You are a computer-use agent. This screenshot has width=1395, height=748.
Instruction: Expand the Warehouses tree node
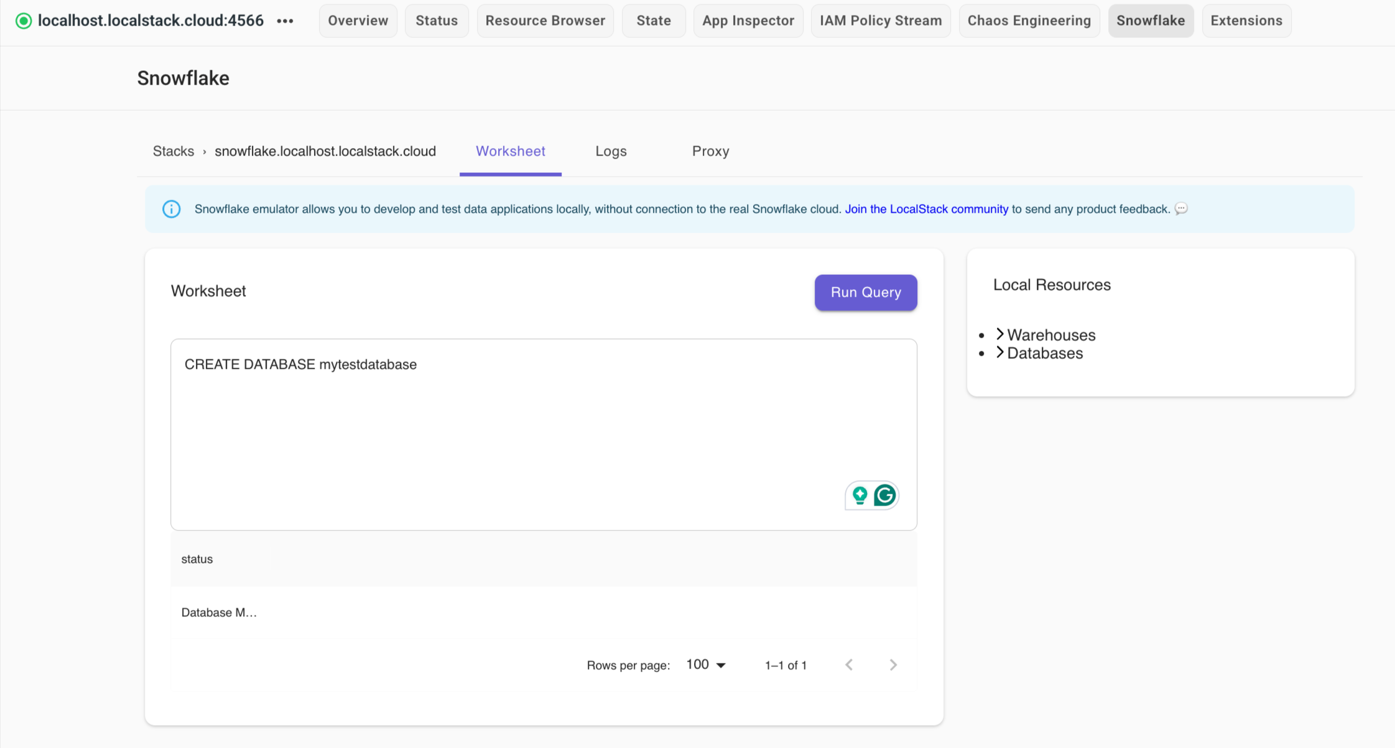pos(1000,335)
